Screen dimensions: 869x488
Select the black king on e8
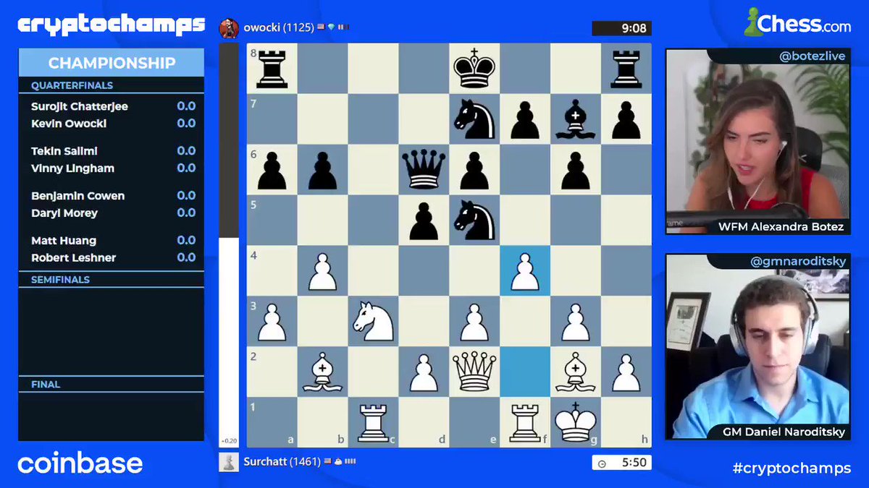coord(474,69)
